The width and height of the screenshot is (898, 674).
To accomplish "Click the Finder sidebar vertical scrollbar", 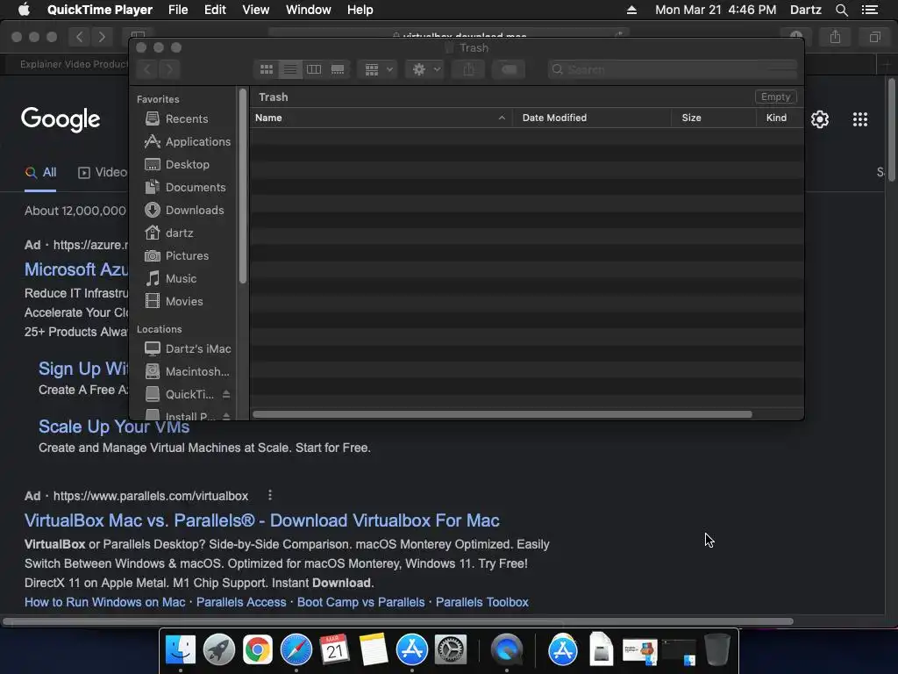I will click(243, 185).
